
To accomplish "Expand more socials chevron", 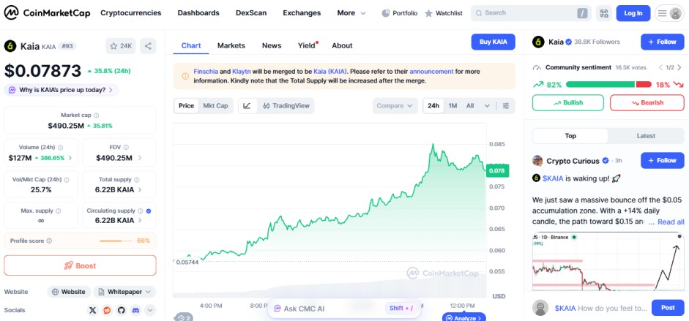I will [150, 311].
